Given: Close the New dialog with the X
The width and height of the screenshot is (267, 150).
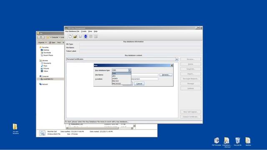Looking at the screenshot, I should pyautogui.click(x=171, y=65).
